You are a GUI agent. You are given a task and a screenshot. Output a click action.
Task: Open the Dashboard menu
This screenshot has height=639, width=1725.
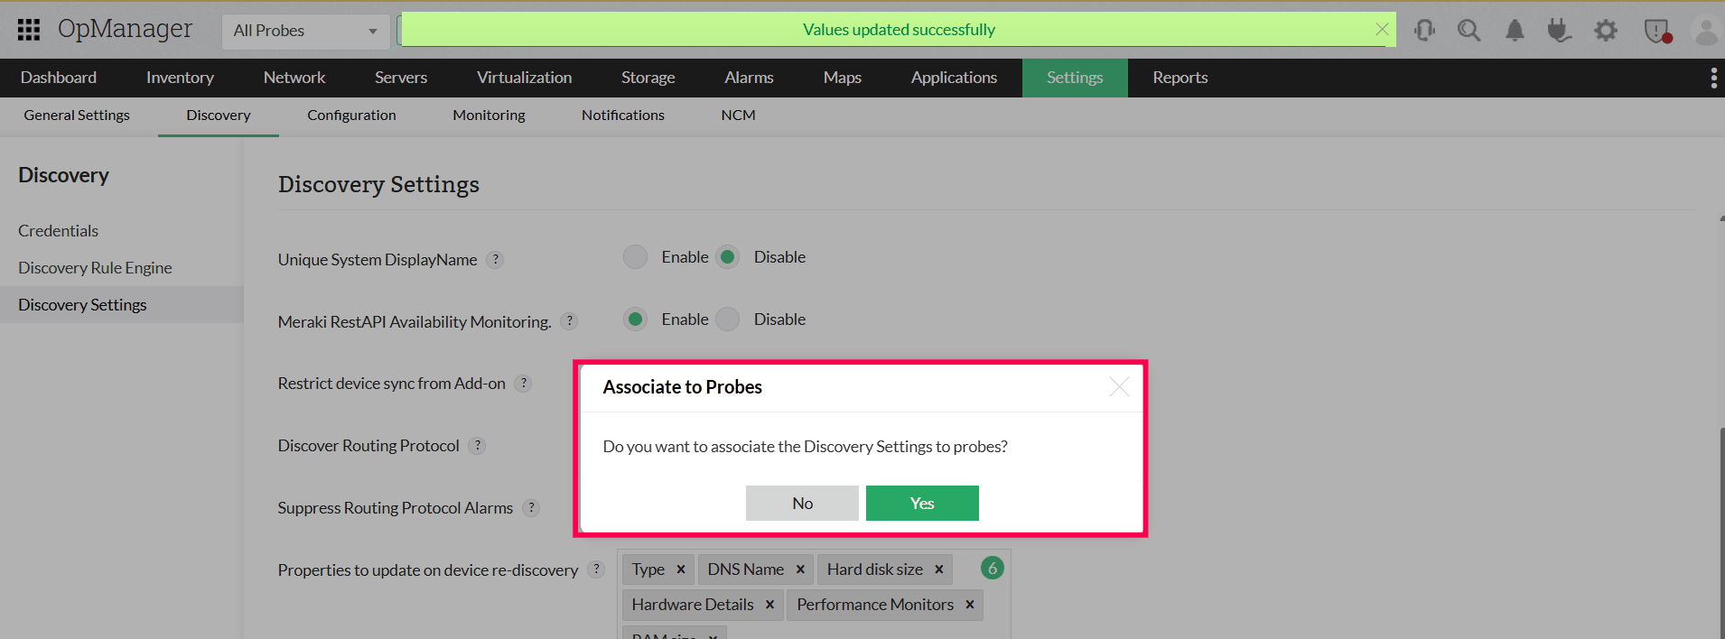pos(59,78)
